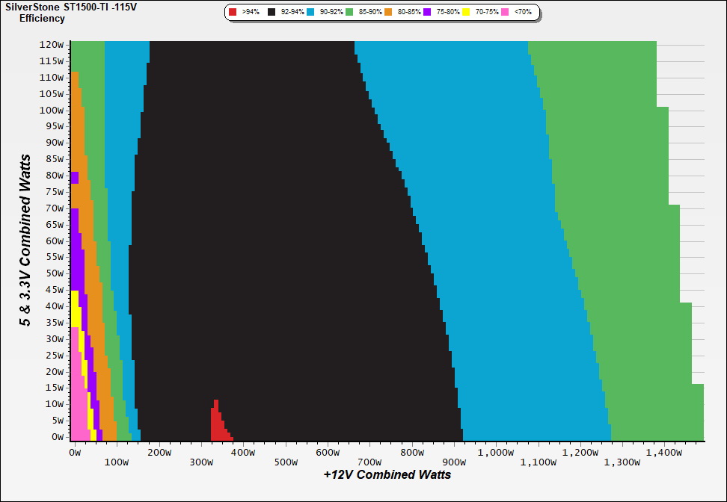Click the 300W tick label on x-axis
This screenshot has width=727, height=502.
[201, 462]
